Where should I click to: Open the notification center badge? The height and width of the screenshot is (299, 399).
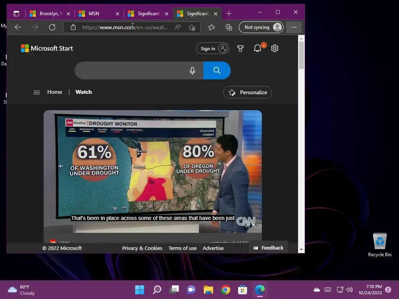point(388,290)
